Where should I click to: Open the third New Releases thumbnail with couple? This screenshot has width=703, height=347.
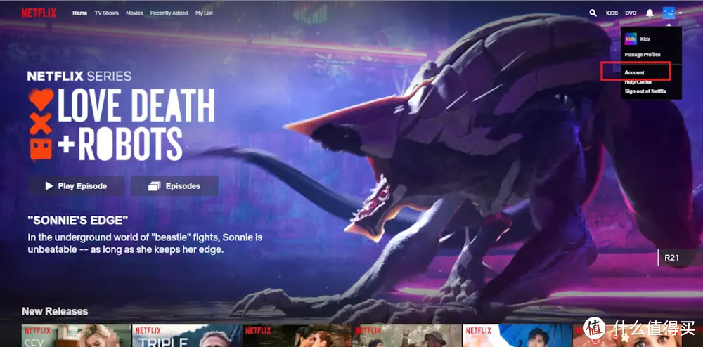(297, 335)
